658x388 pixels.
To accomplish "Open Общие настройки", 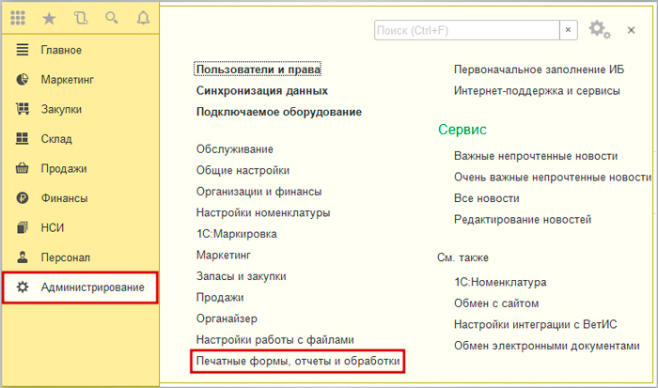I will pos(243,170).
